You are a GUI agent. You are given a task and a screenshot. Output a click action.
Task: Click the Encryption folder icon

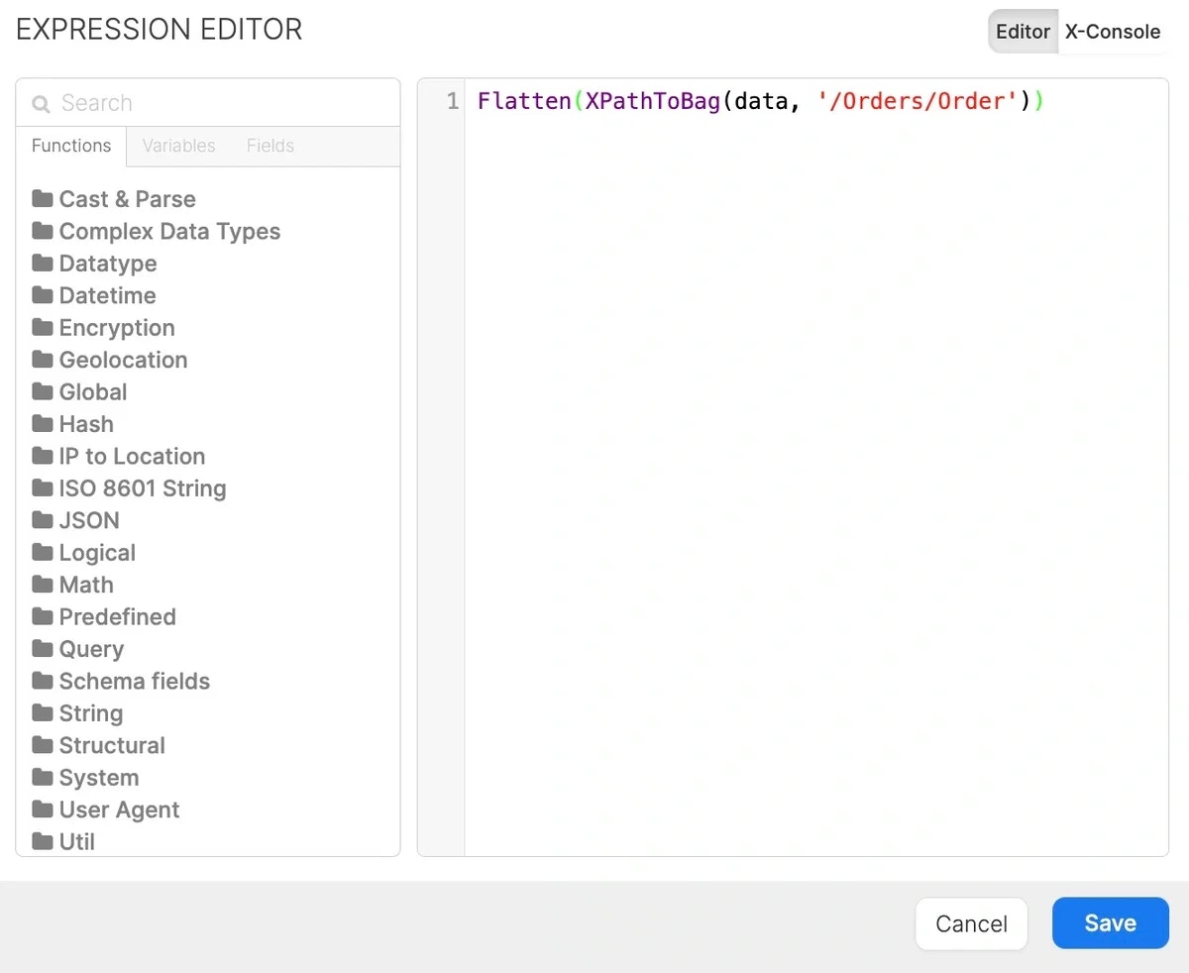43,327
